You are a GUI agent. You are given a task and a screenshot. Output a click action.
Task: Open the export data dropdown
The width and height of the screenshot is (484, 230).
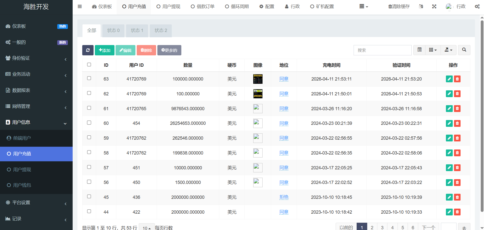448,50
